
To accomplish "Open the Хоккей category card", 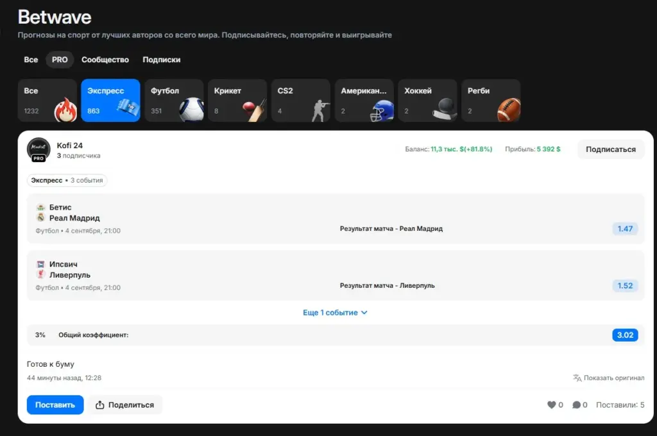I will pos(427,101).
